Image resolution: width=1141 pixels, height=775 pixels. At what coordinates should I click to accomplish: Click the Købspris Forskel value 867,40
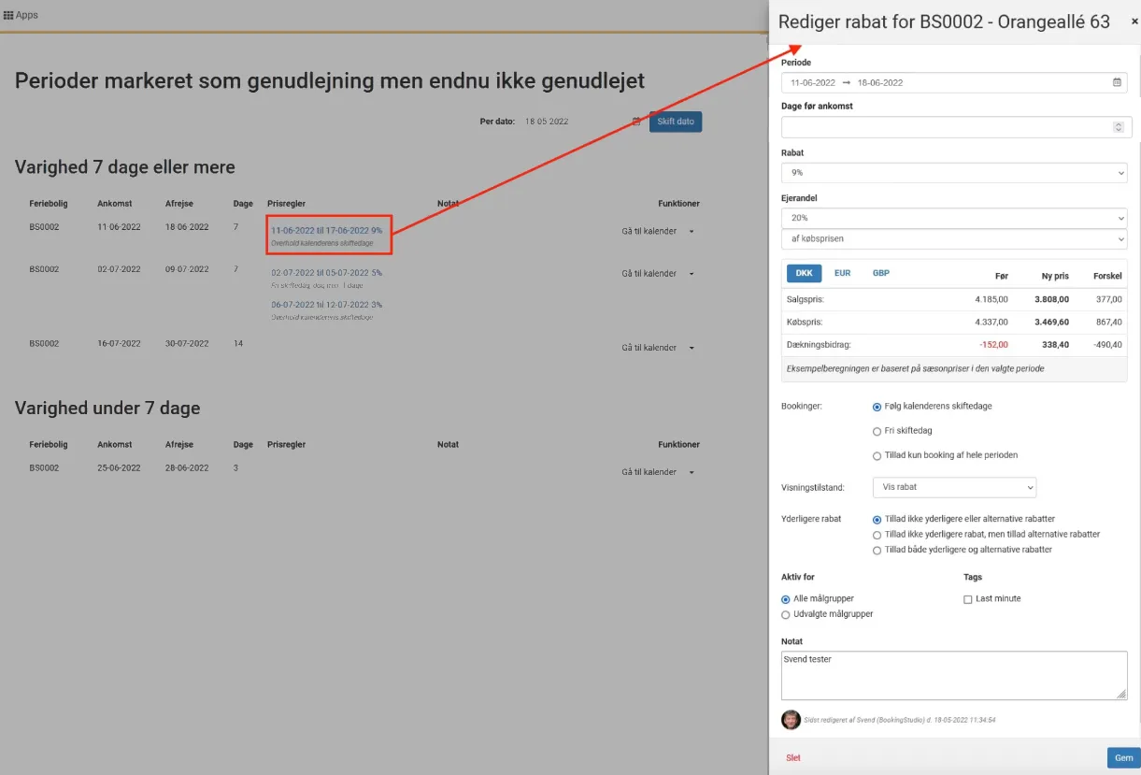click(x=1108, y=322)
